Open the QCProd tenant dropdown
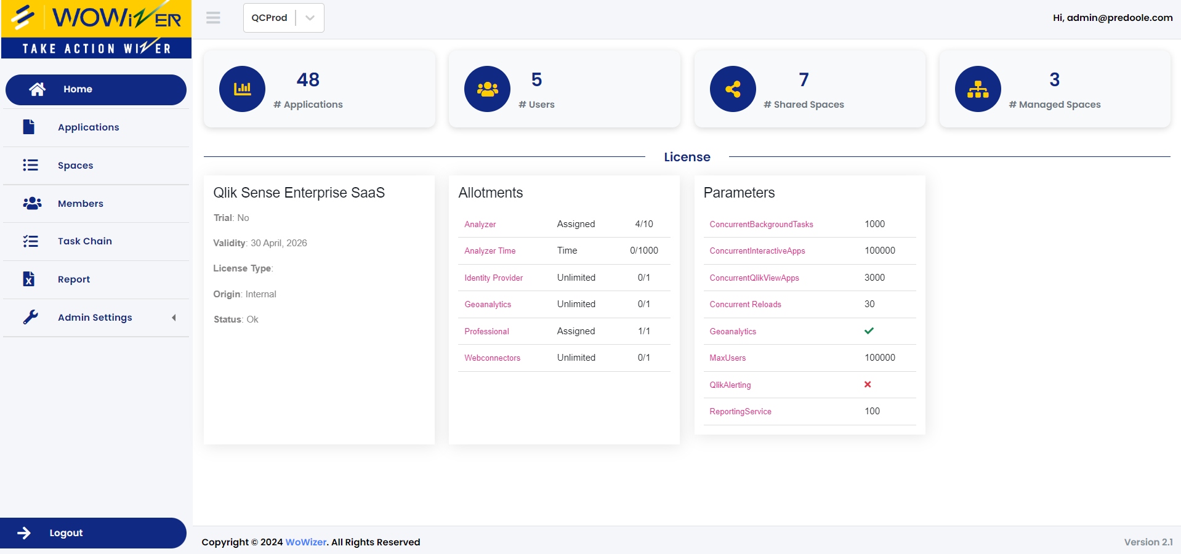 pos(283,18)
